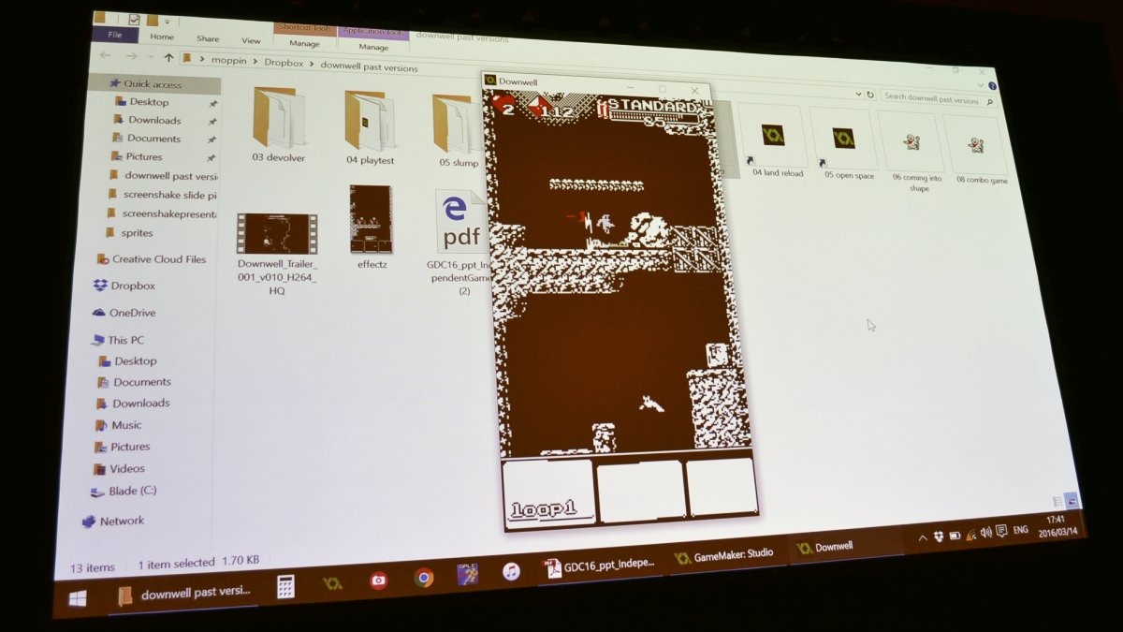The width and height of the screenshot is (1123, 632).
Task: Open Music under This PC
Action: pos(120,425)
